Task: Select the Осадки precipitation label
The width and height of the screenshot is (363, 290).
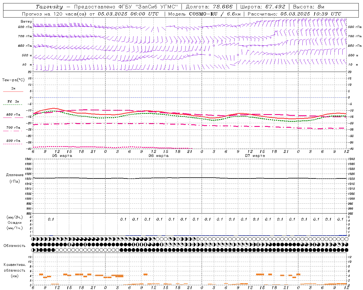Action: 15,223
